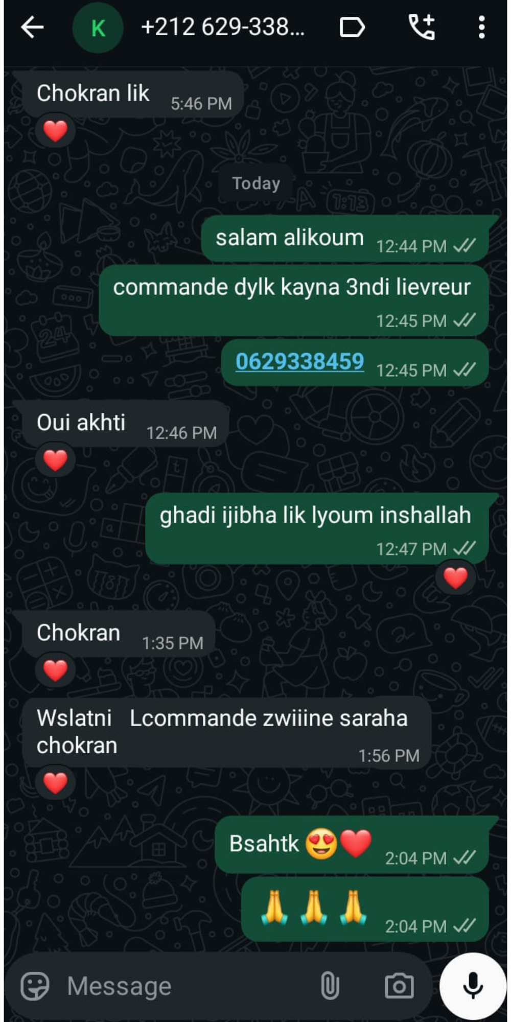511x1022 pixels.
Task: Tap the back arrow to leave chat
Action: click(x=32, y=27)
